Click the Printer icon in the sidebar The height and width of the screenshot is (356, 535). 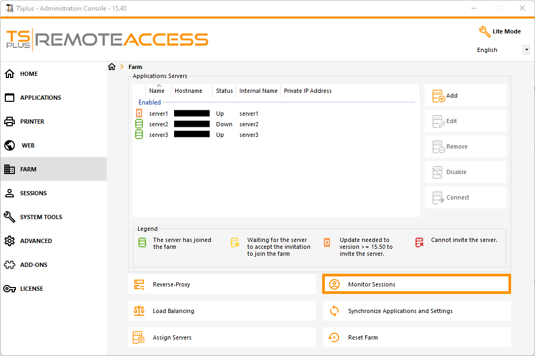click(10, 121)
